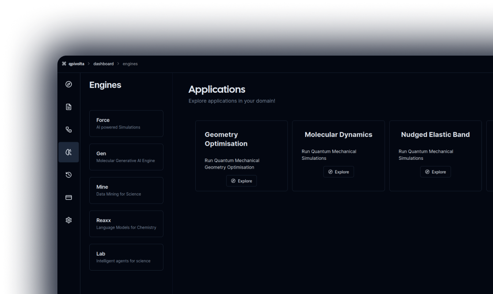This screenshot has width=493, height=294.
Task: Open the settings gear icon in sidebar
Action: point(68,220)
